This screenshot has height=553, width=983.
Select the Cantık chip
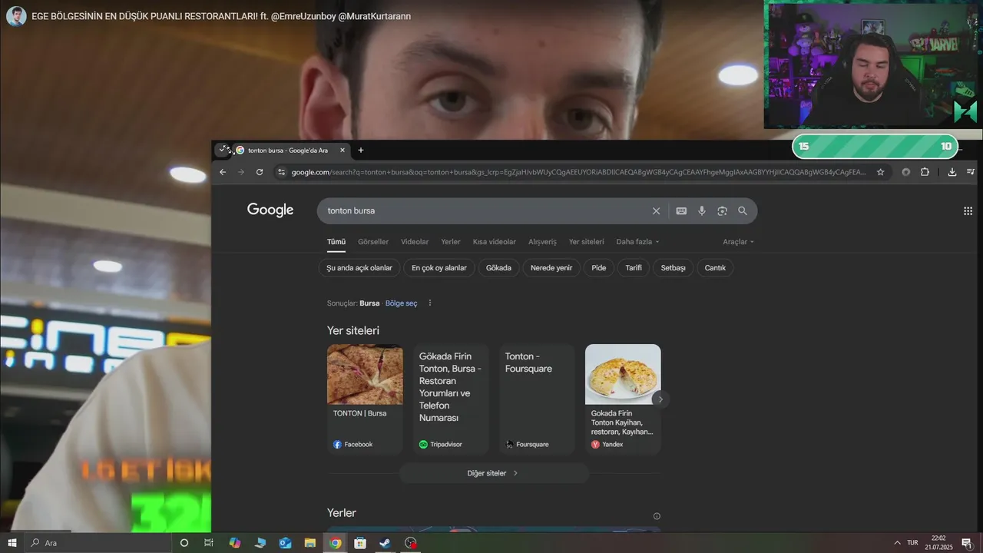pyautogui.click(x=715, y=268)
